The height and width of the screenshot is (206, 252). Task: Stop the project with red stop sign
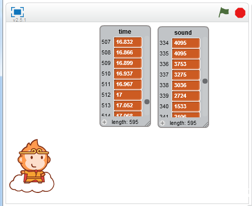[240, 13]
